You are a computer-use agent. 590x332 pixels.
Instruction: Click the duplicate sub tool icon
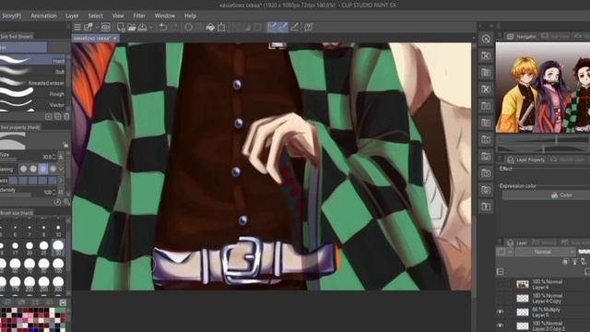[57, 117]
